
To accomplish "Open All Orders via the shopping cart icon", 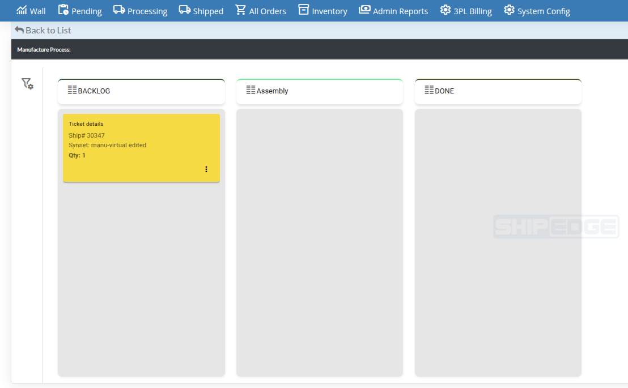I will pyautogui.click(x=241, y=10).
